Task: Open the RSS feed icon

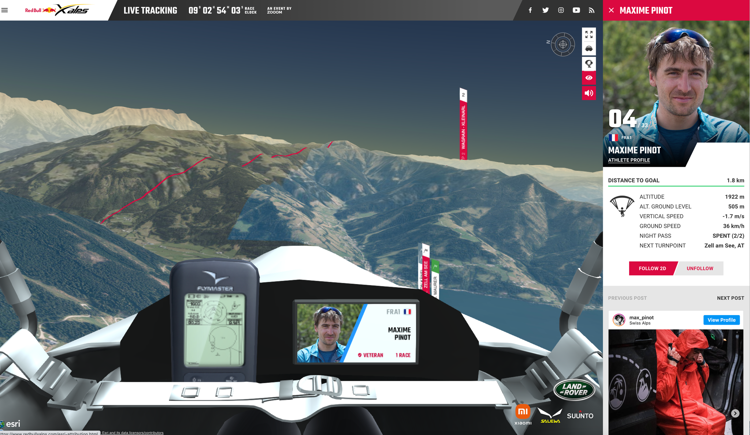Action: [591, 10]
